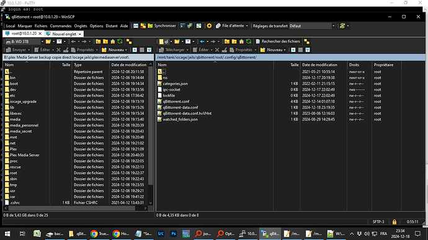Viewport: 428px width, 240px height.
Task: Open the local filter dropdown arrow
Action: pos(65,42)
